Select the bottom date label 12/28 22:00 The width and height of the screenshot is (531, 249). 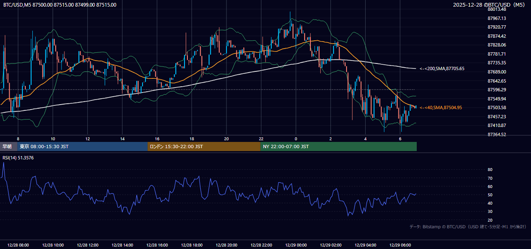(x=261, y=245)
